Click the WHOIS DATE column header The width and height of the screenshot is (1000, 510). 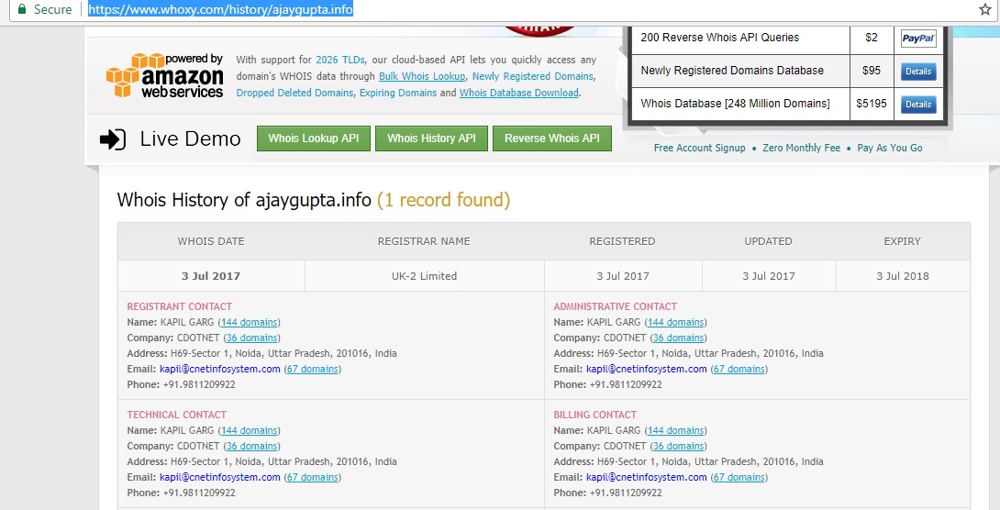[211, 241]
